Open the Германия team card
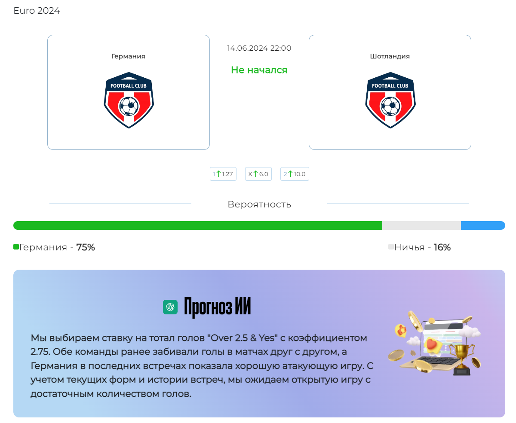The height and width of the screenshot is (423, 516). tap(129, 92)
